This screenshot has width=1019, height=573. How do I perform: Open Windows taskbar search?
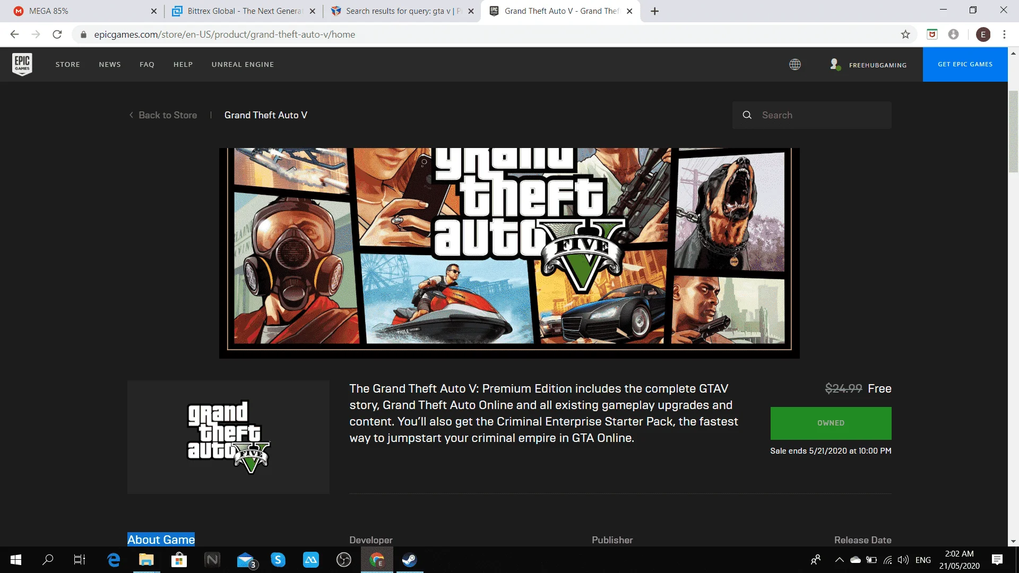(x=48, y=560)
